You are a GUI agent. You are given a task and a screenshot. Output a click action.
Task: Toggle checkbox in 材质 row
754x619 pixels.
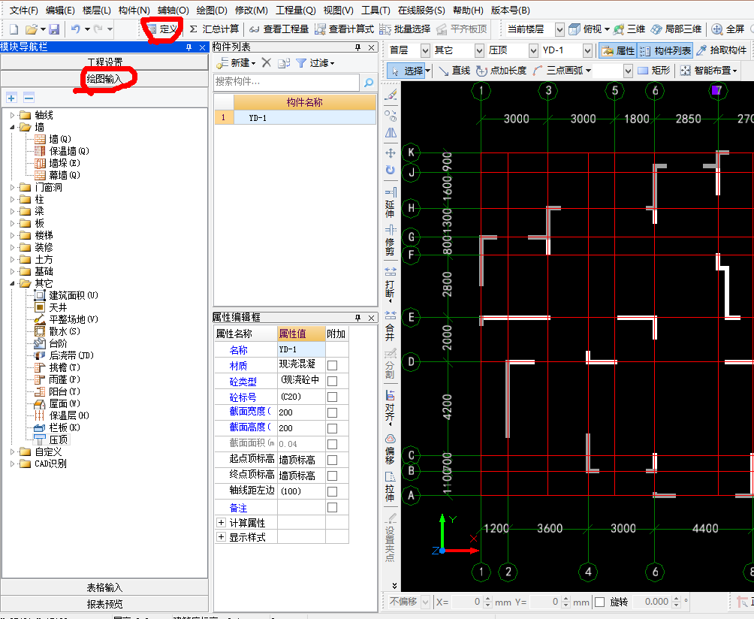[332, 366]
